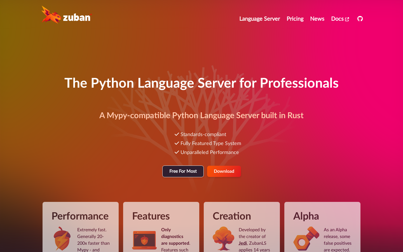Click the Zuban squirrel logo icon
This screenshot has width=403, height=252.
[x=51, y=15]
